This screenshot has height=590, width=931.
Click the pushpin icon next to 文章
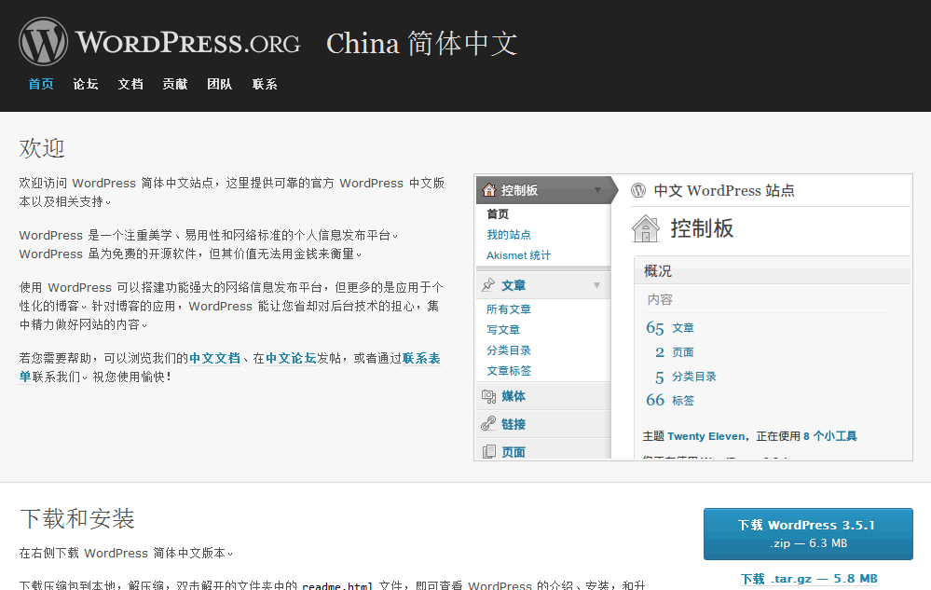pos(488,285)
